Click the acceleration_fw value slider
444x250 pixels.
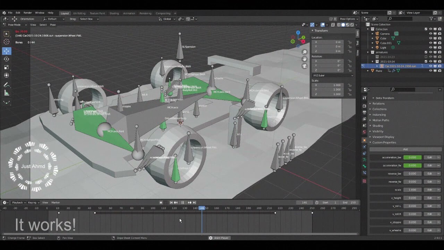tap(412, 165)
